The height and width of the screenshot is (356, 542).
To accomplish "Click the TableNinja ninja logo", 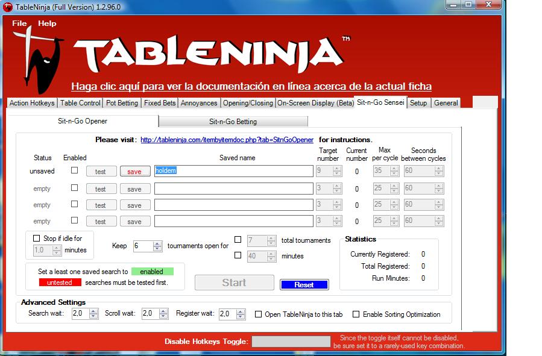I will (40, 60).
